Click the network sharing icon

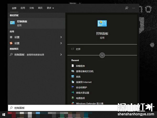pos(73,92)
